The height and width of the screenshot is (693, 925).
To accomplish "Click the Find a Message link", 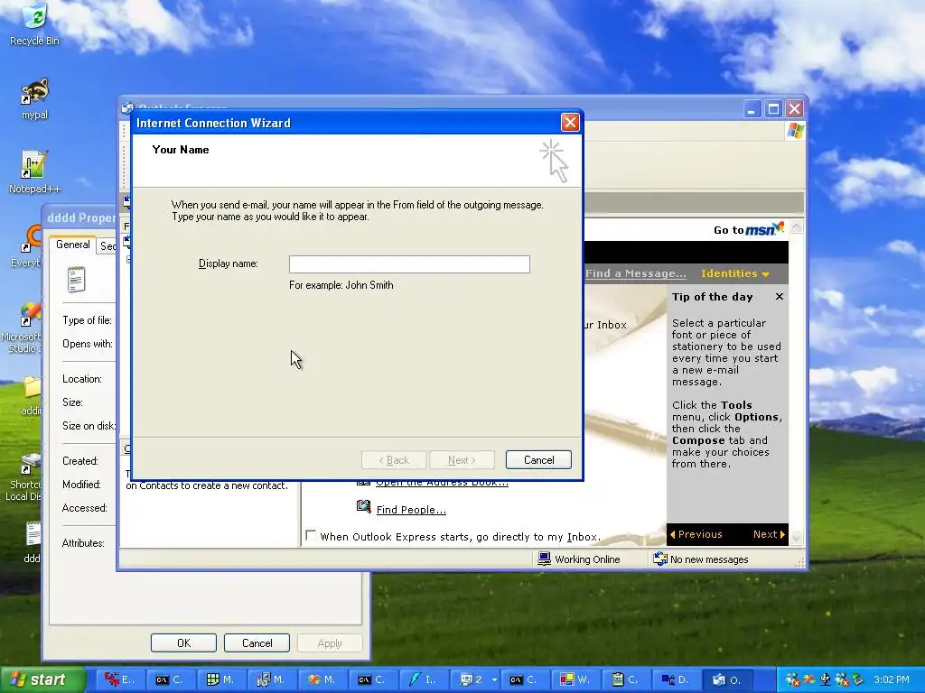I will pyautogui.click(x=635, y=273).
